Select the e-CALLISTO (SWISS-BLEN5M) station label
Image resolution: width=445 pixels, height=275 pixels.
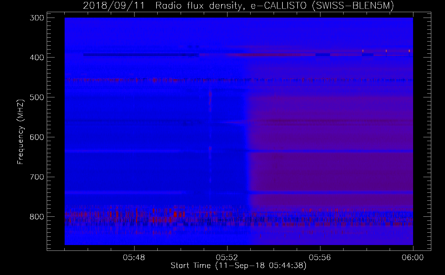(x=322, y=6)
